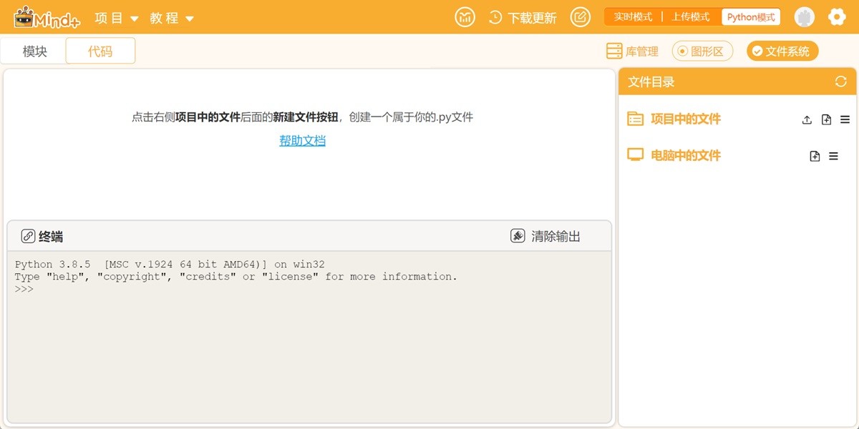This screenshot has height=429, width=859.
Task: Click the terminal prompt after >>>
Action: pyautogui.click(x=43, y=289)
